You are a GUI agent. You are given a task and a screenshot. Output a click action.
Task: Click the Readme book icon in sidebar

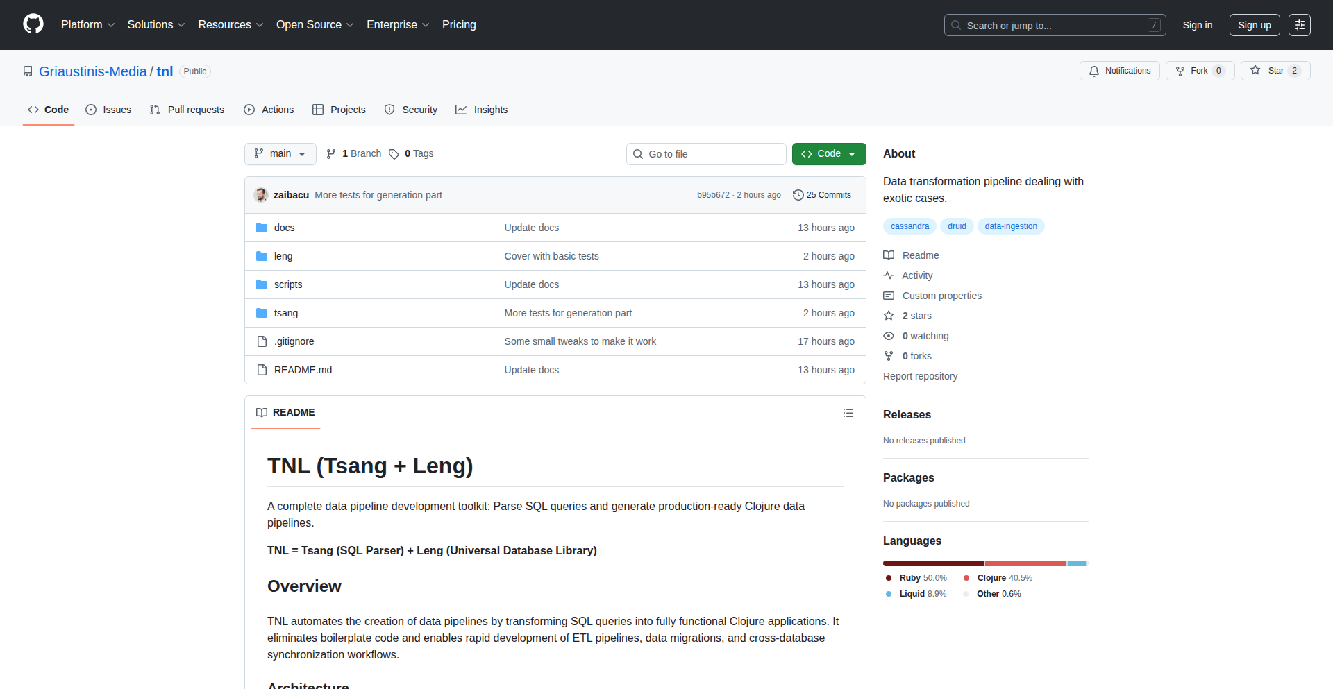click(x=889, y=255)
